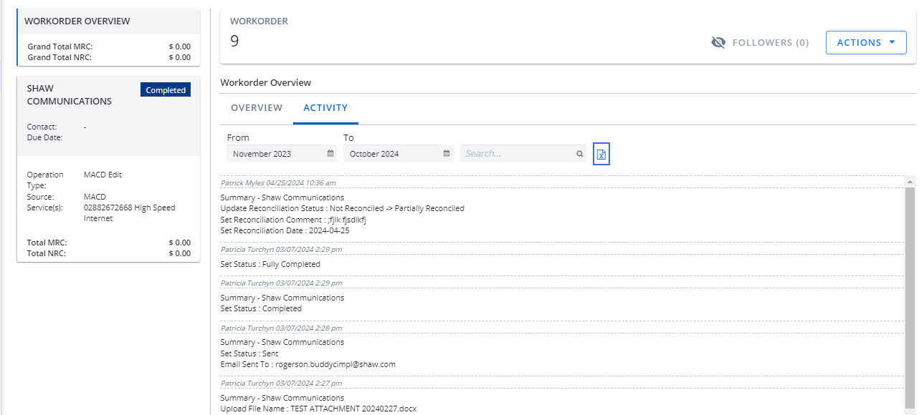The height and width of the screenshot is (415, 924).
Task: Click the TEST ATTACHMENT 20240227.docx file name
Action: (353, 409)
